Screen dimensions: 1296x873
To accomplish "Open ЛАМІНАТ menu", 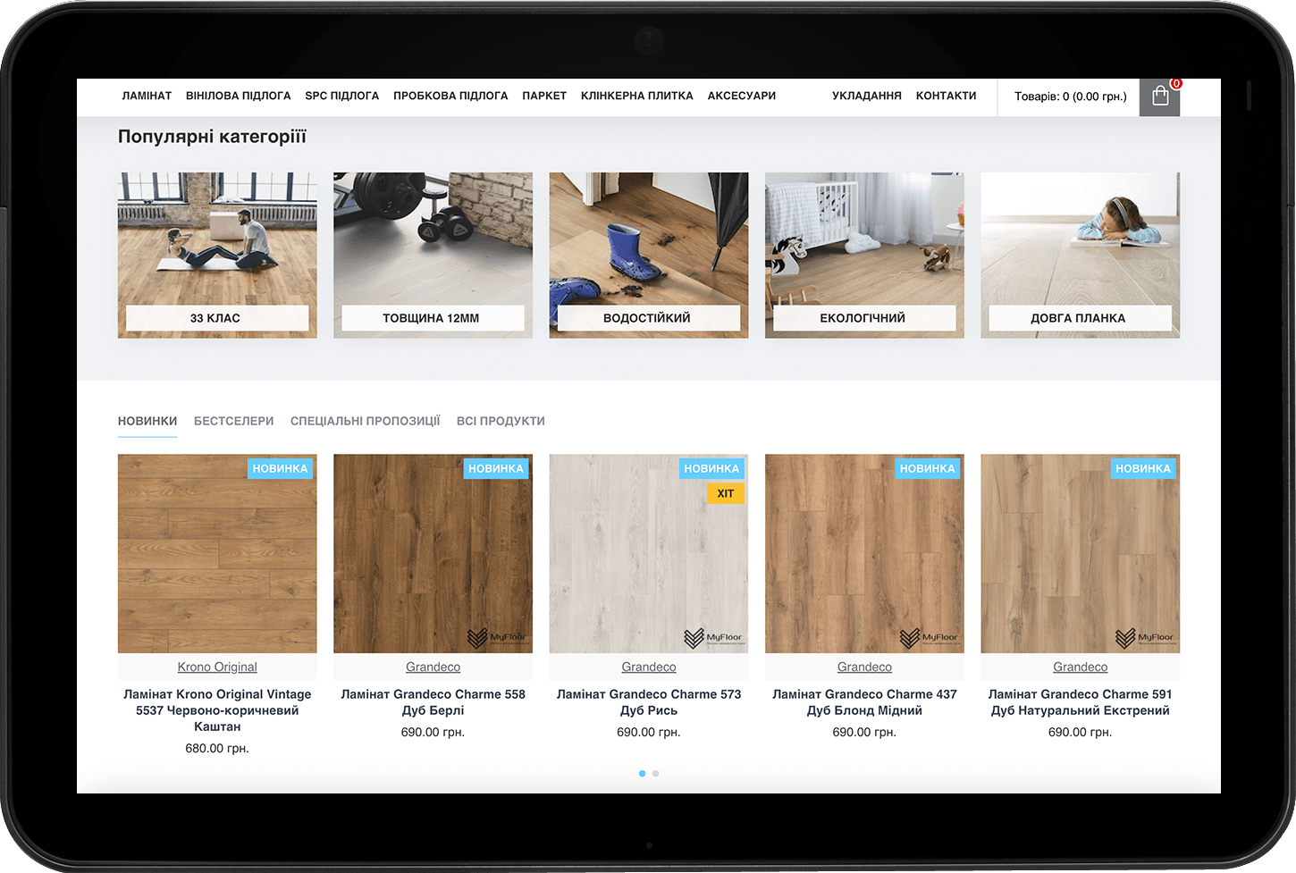I will point(147,96).
